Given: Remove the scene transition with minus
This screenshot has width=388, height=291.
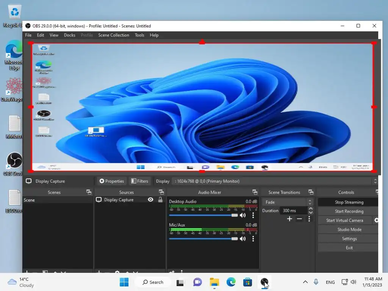Looking at the screenshot, I should pos(299,219).
